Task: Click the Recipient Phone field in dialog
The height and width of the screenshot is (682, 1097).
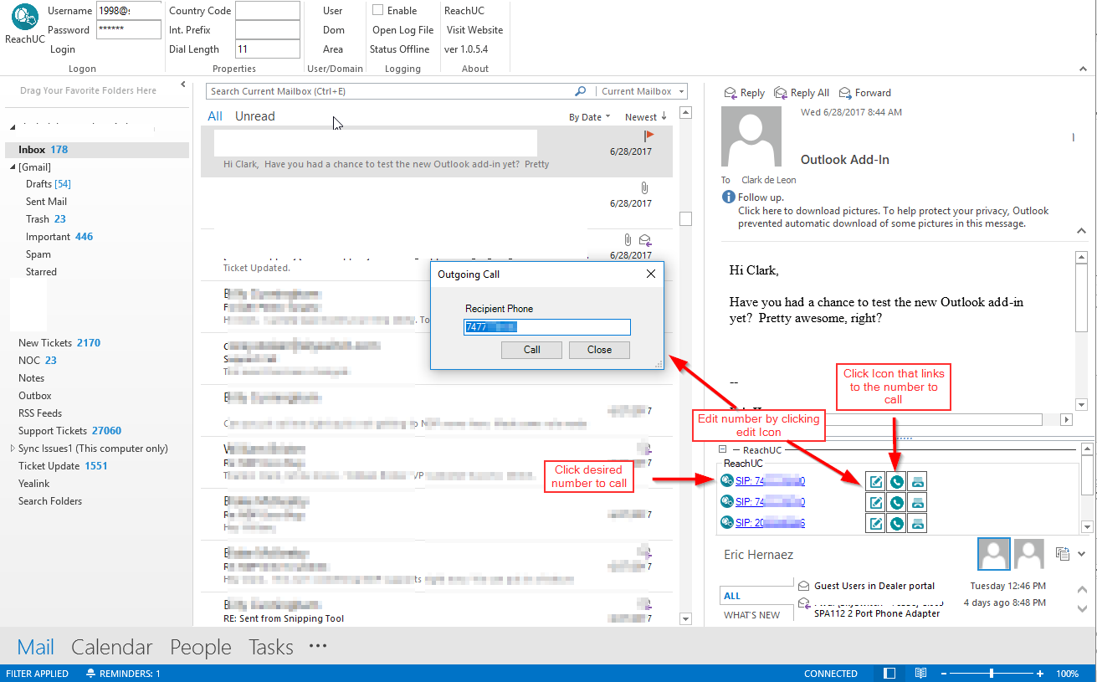Action: (x=547, y=327)
